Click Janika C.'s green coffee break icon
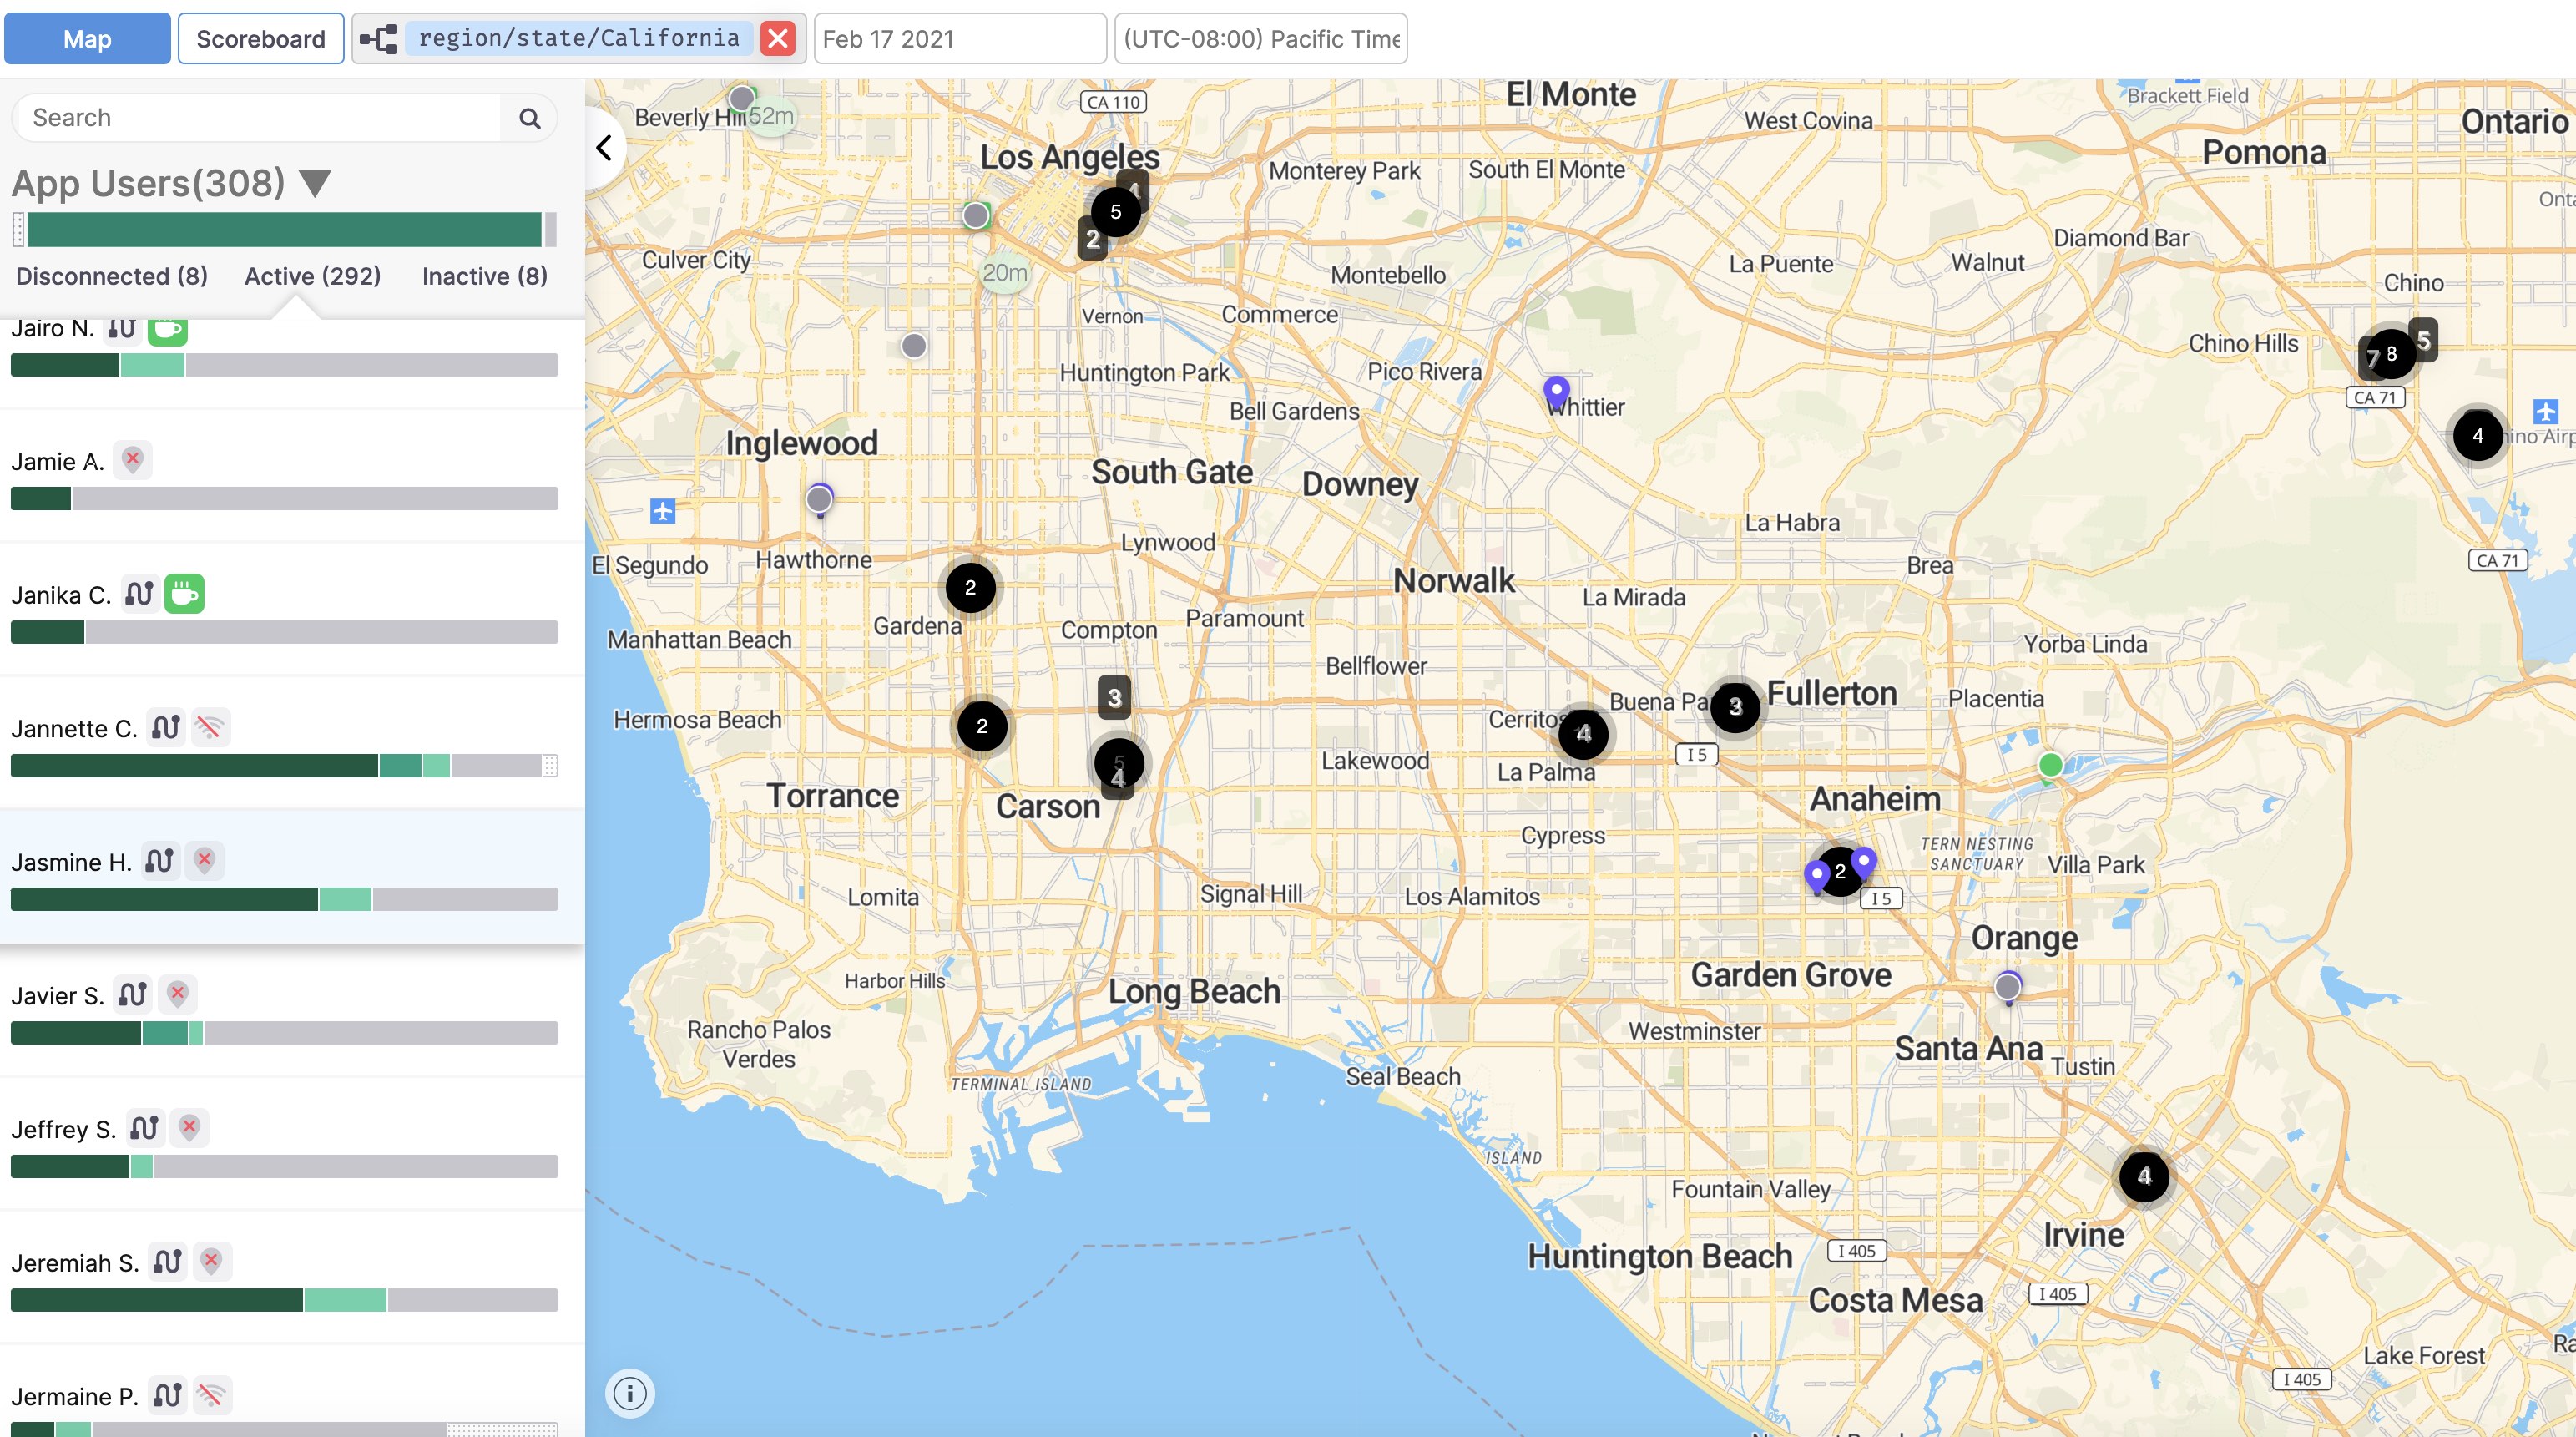Screen dimensions: 2576x1437 pos(184,594)
